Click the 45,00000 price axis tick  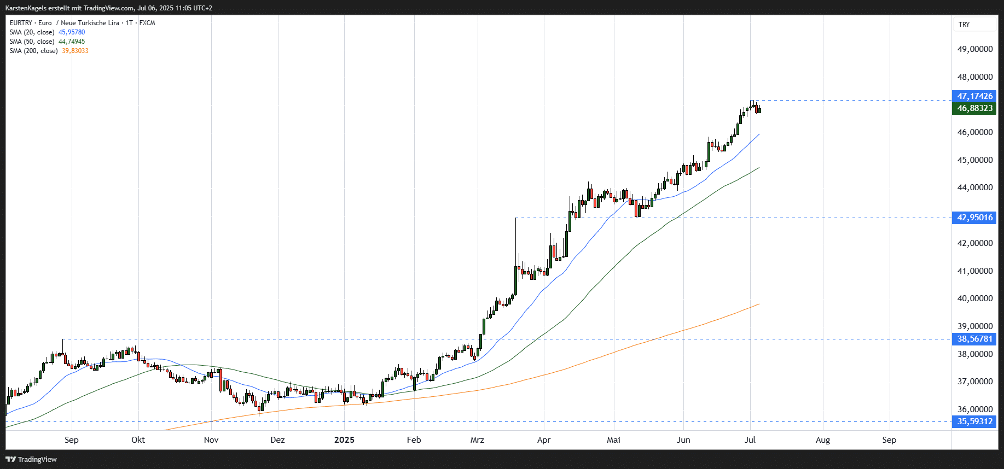[x=975, y=160]
